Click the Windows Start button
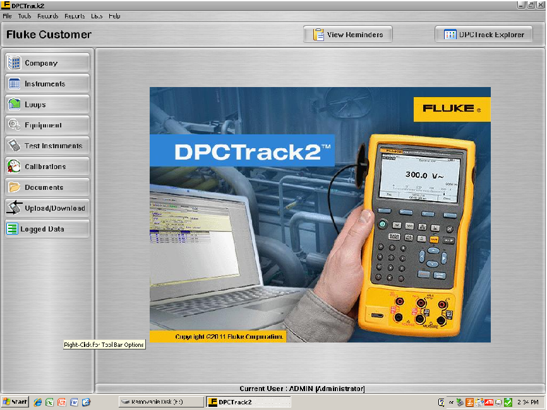The height and width of the screenshot is (410, 547). 15,402
